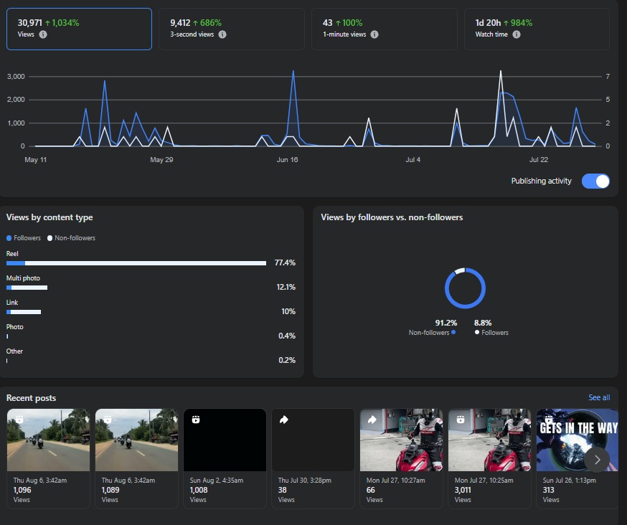This screenshot has height=525, width=627.
Task: Click the 77.4% Reel percentage
Action: [x=285, y=262]
